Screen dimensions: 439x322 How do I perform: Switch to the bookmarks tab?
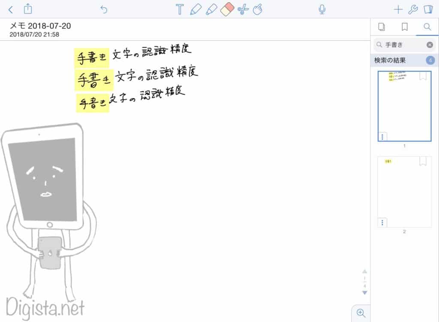[x=404, y=27]
